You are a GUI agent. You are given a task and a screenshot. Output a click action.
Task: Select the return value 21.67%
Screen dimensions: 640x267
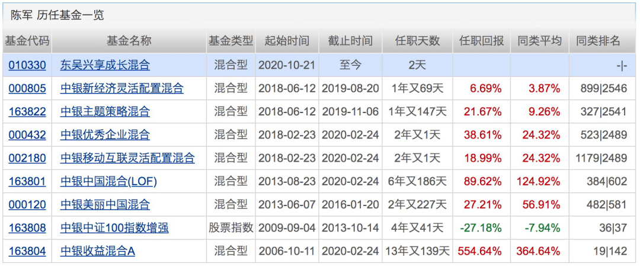(x=483, y=111)
